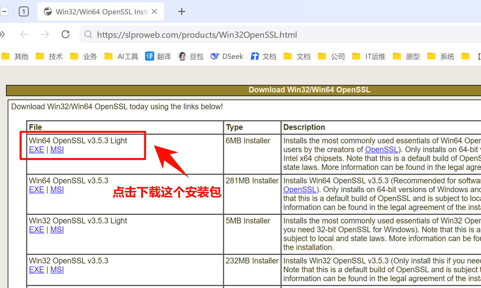
Task: Click the forward navigation arrow
Action: coord(45,35)
